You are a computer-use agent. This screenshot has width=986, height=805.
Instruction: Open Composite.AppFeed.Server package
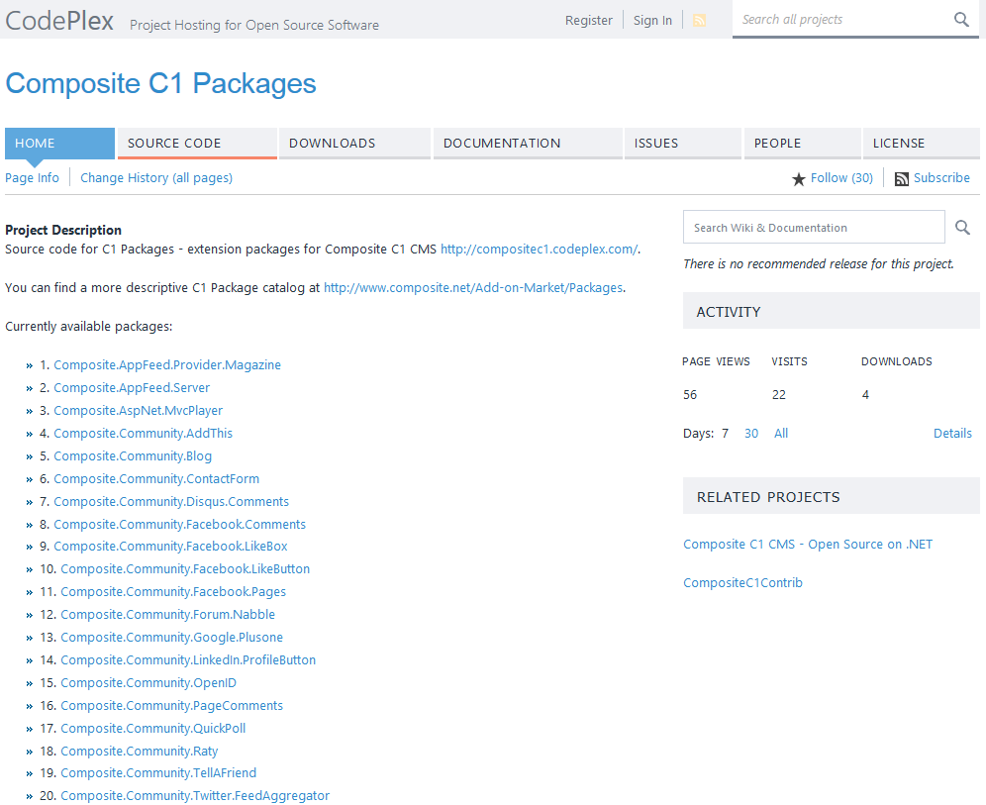[x=132, y=387]
